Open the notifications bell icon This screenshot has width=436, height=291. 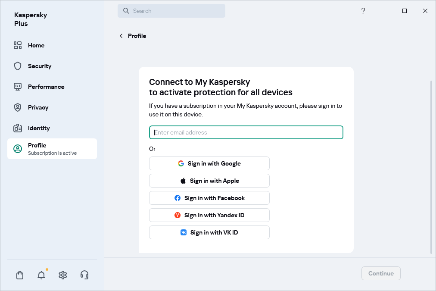(x=41, y=275)
